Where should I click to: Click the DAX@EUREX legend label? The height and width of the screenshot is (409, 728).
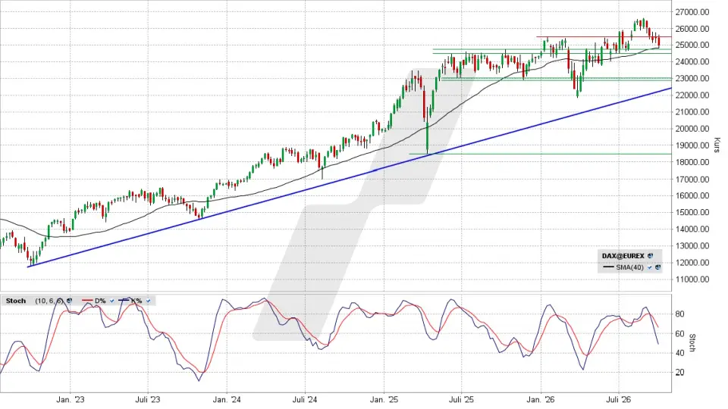coord(623,256)
